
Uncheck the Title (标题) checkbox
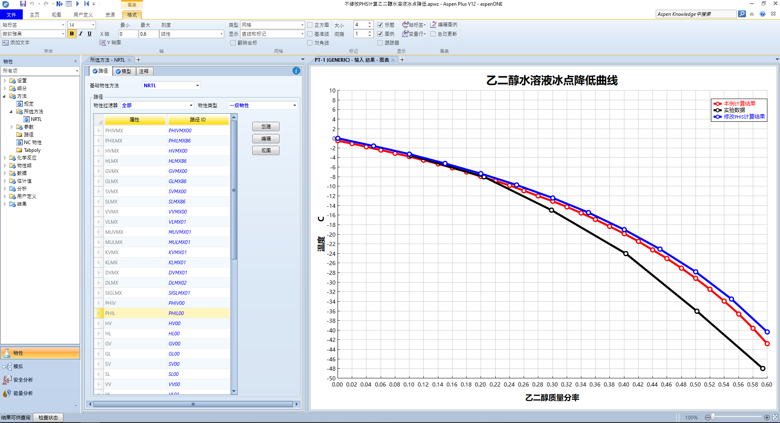click(x=380, y=25)
